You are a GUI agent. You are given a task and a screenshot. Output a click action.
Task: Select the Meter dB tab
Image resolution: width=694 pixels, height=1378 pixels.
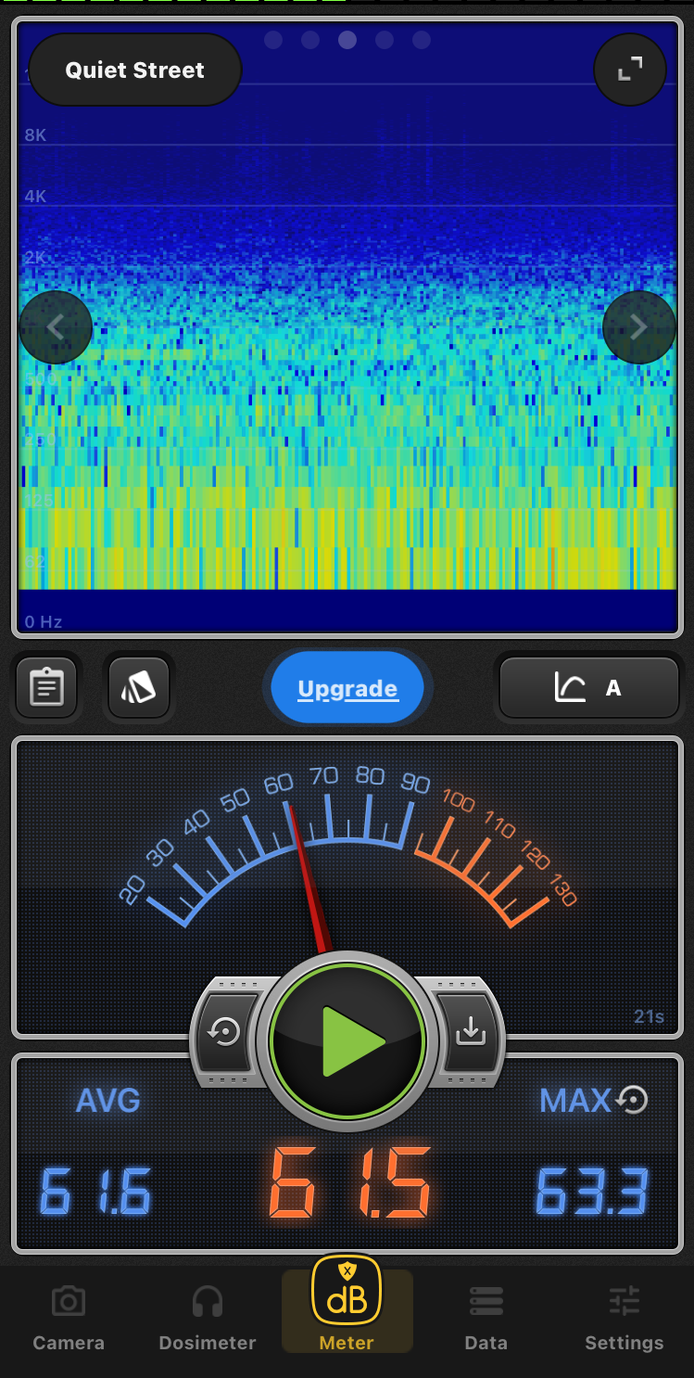[x=347, y=1308]
